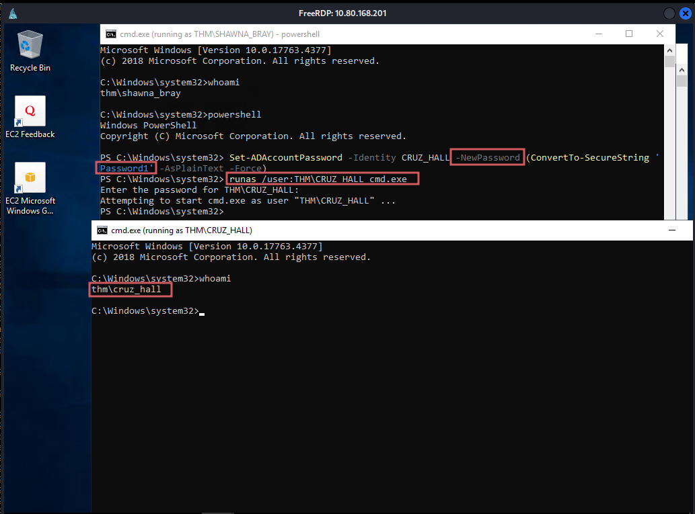Click the scrollbar thumb in SHAWNA_BRAY console

(669, 62)
